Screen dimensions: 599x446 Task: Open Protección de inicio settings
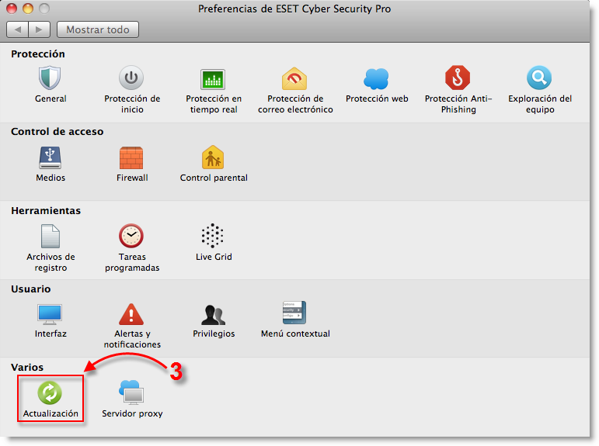(132, 79)
